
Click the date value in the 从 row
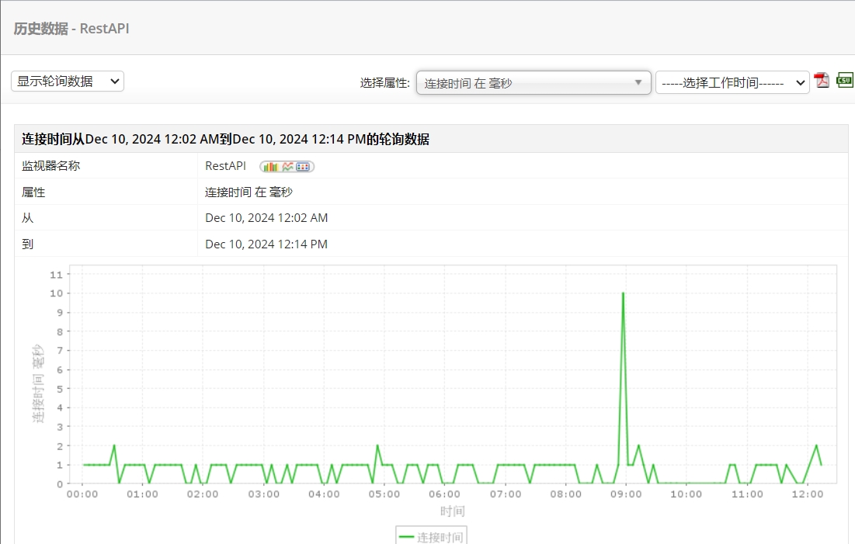click(266, 218)
